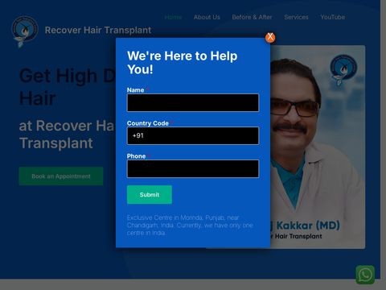Close the popup with the orange X button
This screenshot has width=386, height=290.
[270, 37]
